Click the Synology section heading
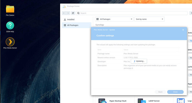Viewport: 192px width, 103px height. click(x=100, y=25)
